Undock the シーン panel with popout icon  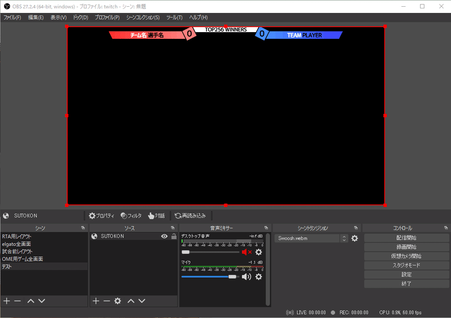point(83,228)
